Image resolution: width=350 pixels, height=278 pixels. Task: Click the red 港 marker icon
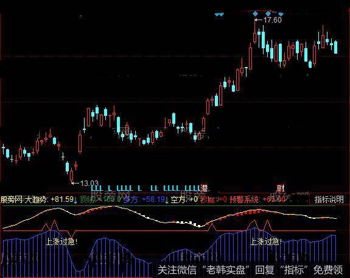[x=204, y=188]
